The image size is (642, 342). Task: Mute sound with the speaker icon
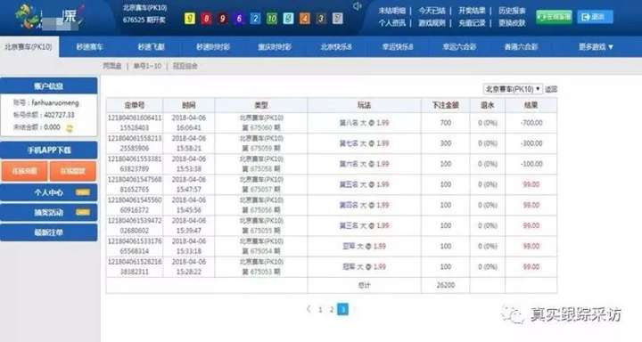357,6
